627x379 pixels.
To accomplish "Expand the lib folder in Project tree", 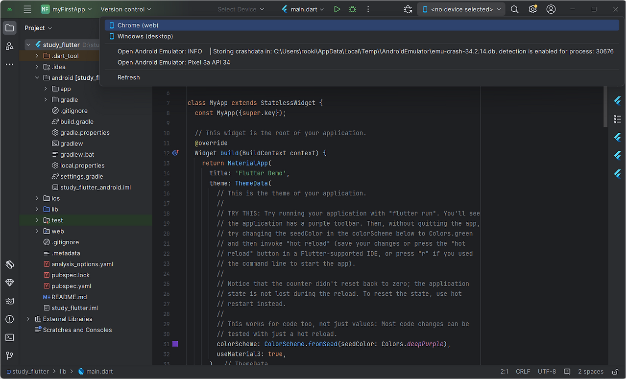I will pyautogui.click(x=37, y=209).
